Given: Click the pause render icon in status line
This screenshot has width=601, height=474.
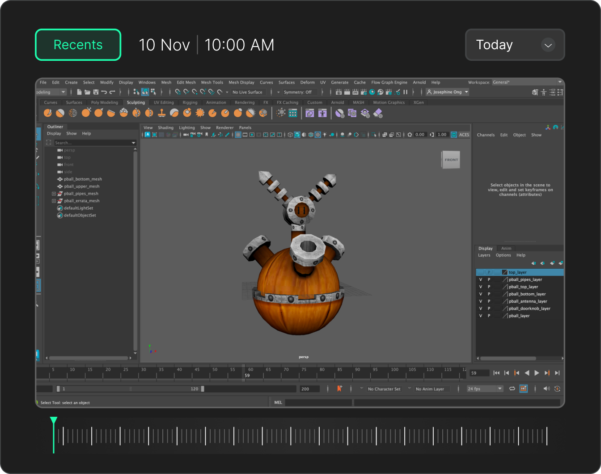Looking at the screenshot, I should [x=406, y=92].
